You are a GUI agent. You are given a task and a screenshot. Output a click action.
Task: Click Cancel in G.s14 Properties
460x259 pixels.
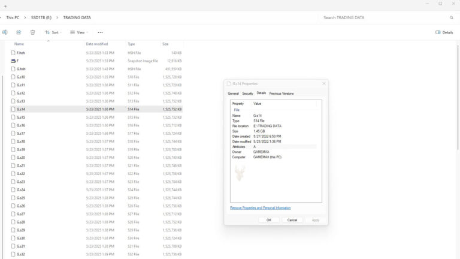tap(292, 220)
